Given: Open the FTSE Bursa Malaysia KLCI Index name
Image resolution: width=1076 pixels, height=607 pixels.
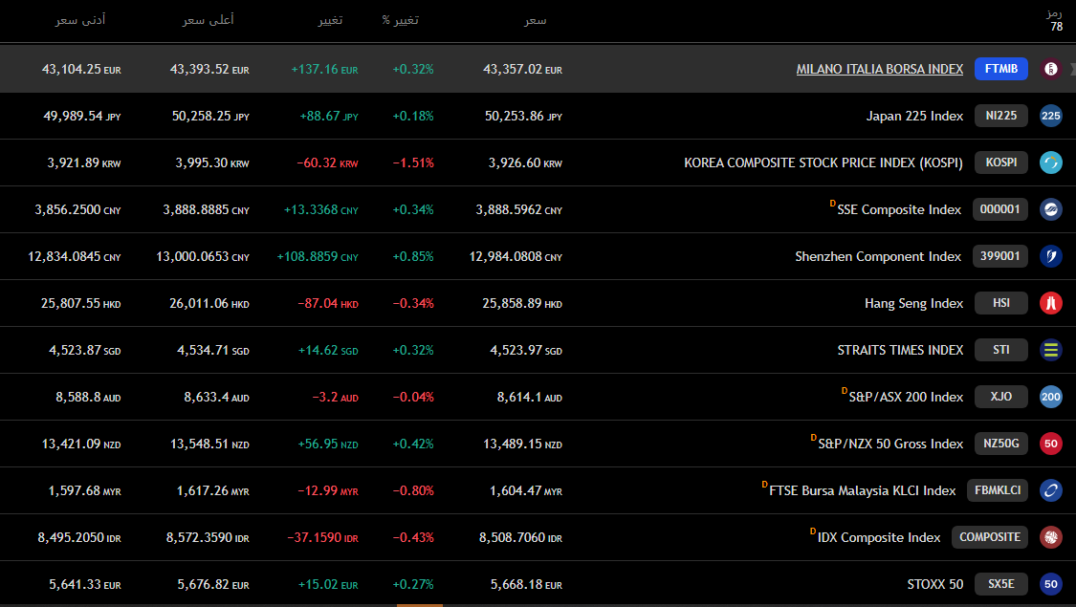Looking at the screenshot, I should coord(863,491).
